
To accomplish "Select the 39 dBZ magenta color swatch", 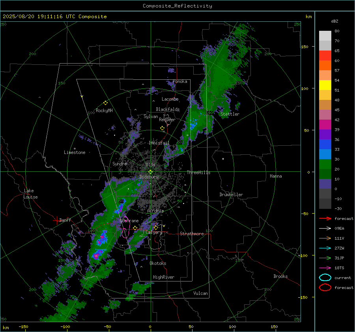I will [x=325, y=125].
